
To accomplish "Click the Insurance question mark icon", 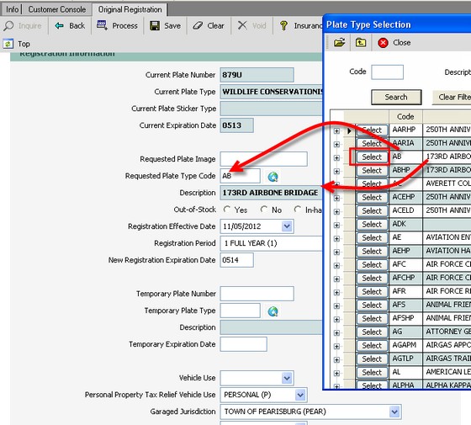I will pos(283,26).
